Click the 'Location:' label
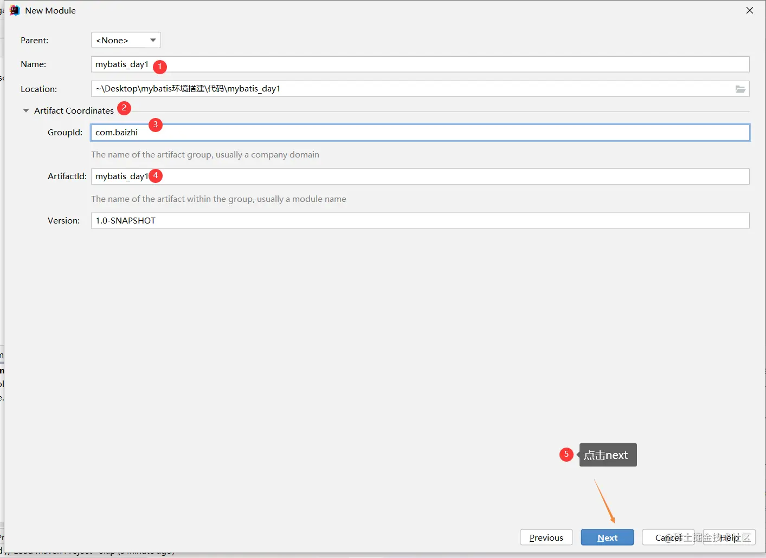This screenshot has height=558, width=766. point(38,89)
